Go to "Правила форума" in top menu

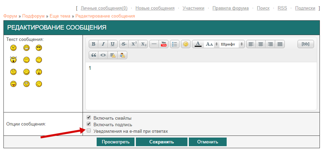(230, 8)
